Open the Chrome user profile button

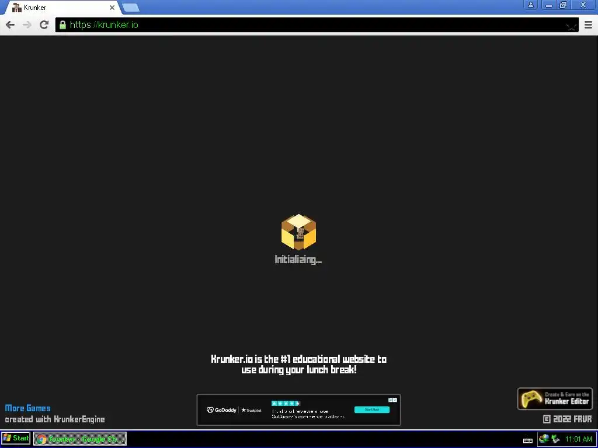coord(530,5)
